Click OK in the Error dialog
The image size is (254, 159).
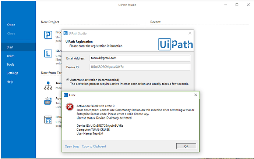point(186,146)
